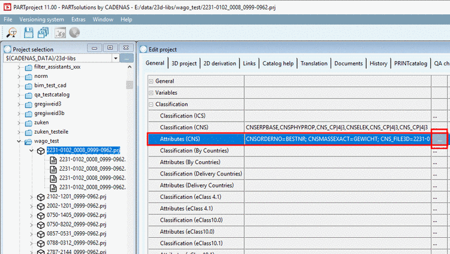Open the CADENAS_DATA path dropdown arrow
This screenshot has height=254, width=450.
115,58
